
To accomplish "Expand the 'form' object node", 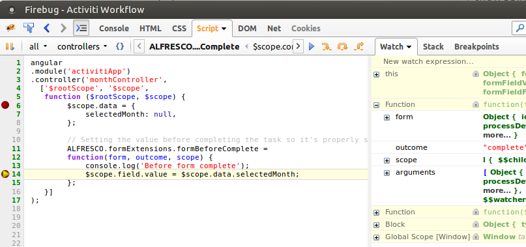I will click(387, 117).
